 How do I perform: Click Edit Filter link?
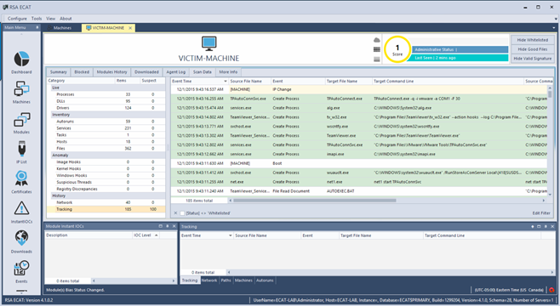tap(541, 213)
